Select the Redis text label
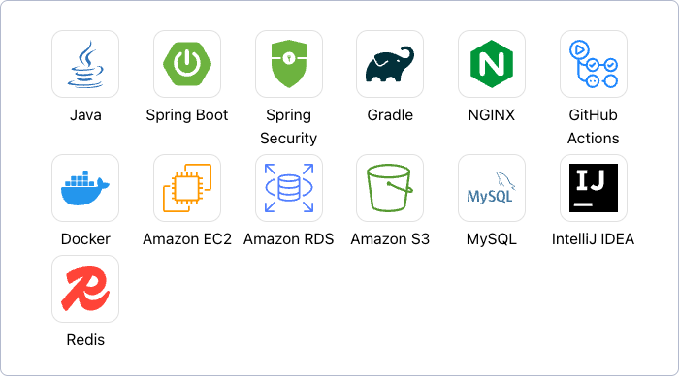 tap(85, 339)
